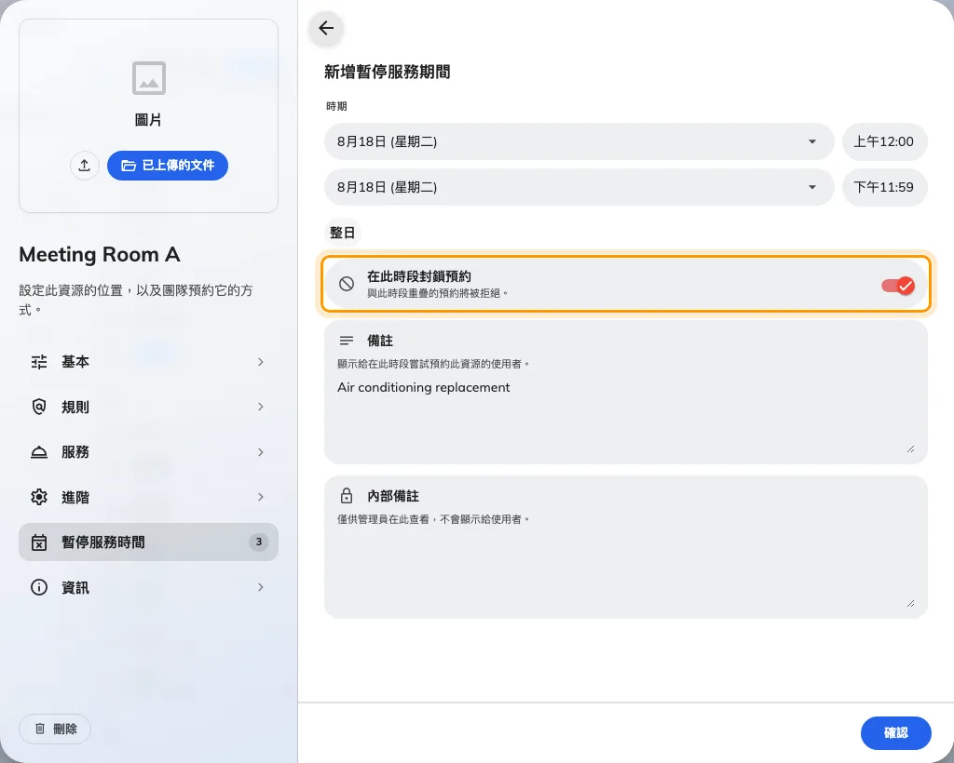Viewport: 954px width, 763px height.
Task: Click the resize handle of the 備註 textarea
Action: click(911, 448)
